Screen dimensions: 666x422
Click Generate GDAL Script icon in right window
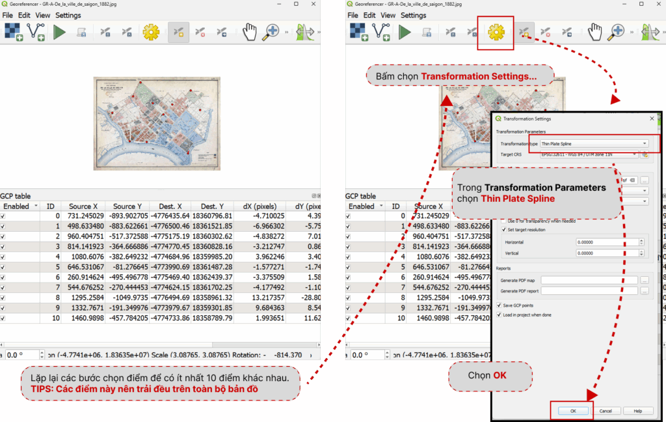pyautogui.click(x=427, y=33)
